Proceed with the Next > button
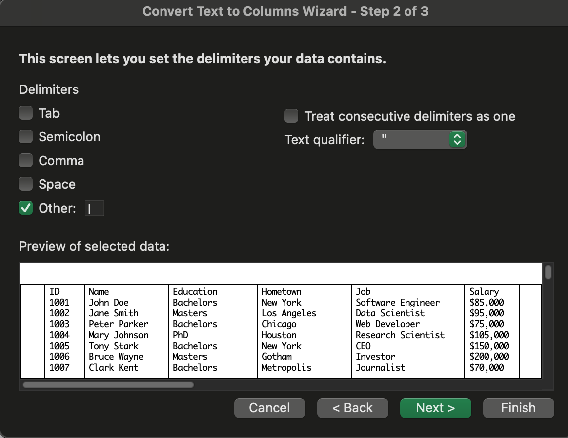The image size is (568, 438). [x=435, y=408]
